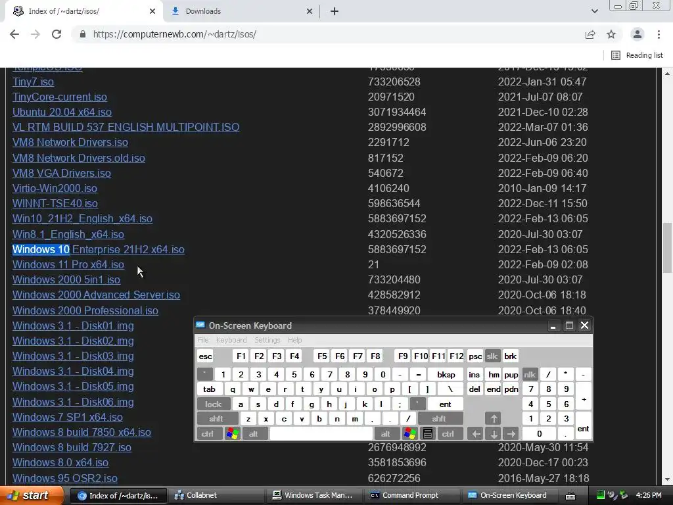
Task: Click the lock icon beside the URL
Action: [x=83, y=34]
